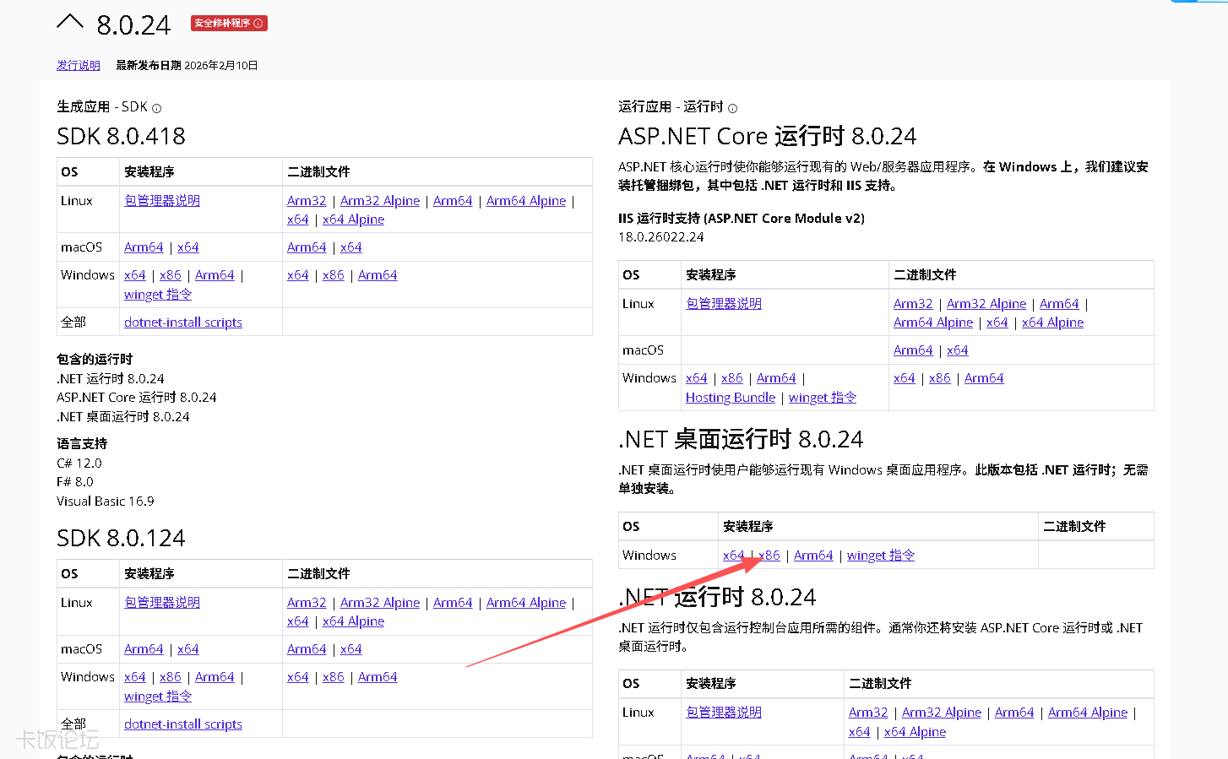
Task: Download the Arm64 .NET Desktop Runtime installer
Action: tap(813, 555)
